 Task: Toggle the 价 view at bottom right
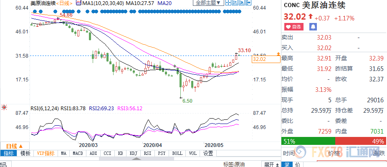pos(297,164)
